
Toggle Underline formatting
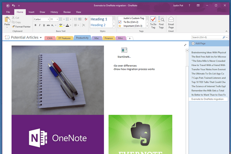(44, 25)
